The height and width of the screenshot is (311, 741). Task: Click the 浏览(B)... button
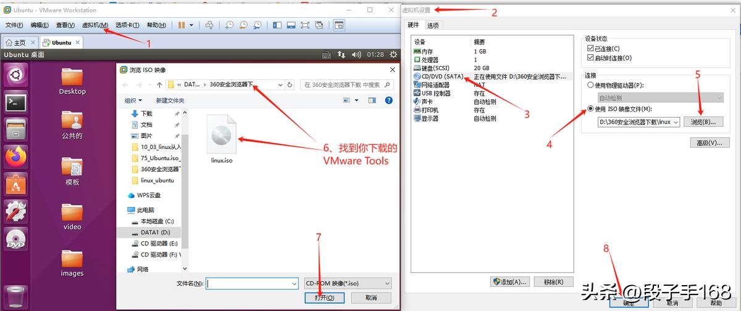pos(703,123)
